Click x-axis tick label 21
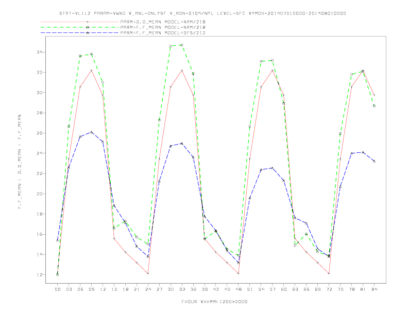Screen dimensions: 408x315 [x=137, y=289]
